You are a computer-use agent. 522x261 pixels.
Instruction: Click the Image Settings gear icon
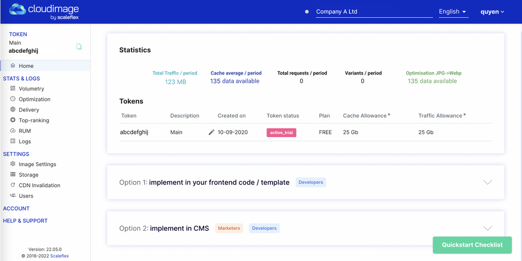(x=13, y=164)
